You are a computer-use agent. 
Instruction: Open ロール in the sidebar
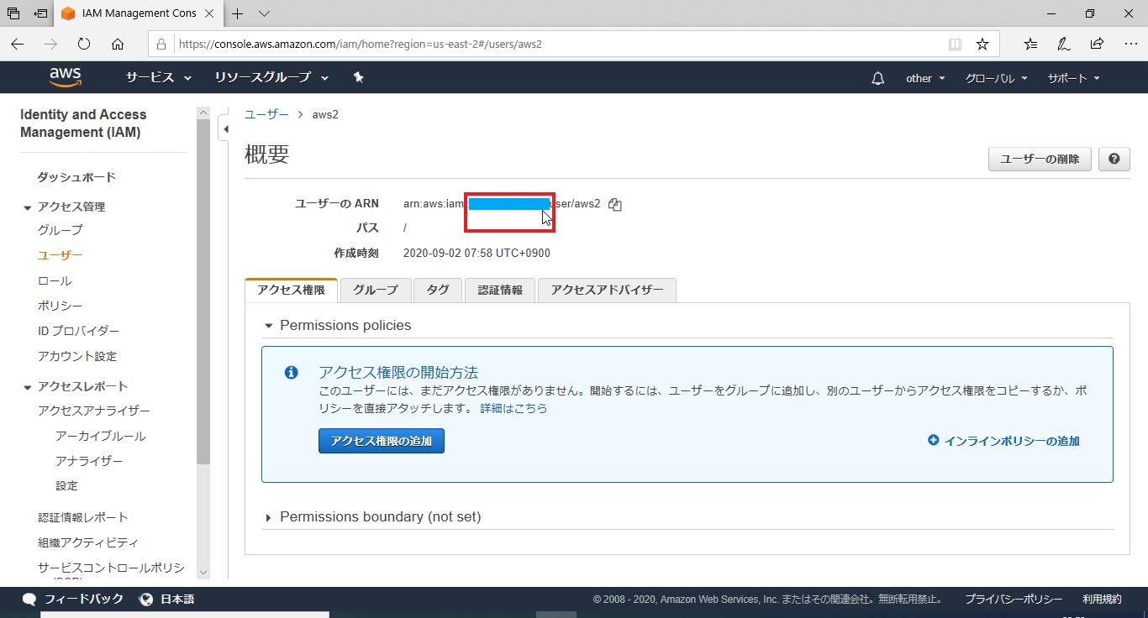[x=55, y=281]
